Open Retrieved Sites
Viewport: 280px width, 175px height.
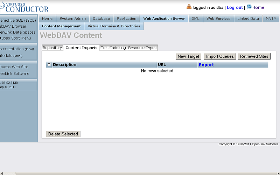pyautogui.click(x=254, y=56)
